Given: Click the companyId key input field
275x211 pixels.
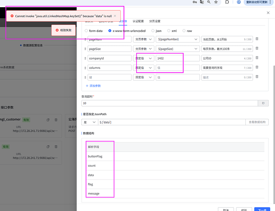Looking at the screenshot, I should click(110, 58).
